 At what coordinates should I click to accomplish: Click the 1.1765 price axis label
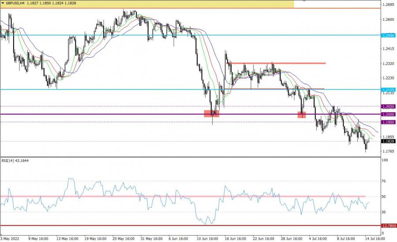pyautogui.click(x=388, y=151)
